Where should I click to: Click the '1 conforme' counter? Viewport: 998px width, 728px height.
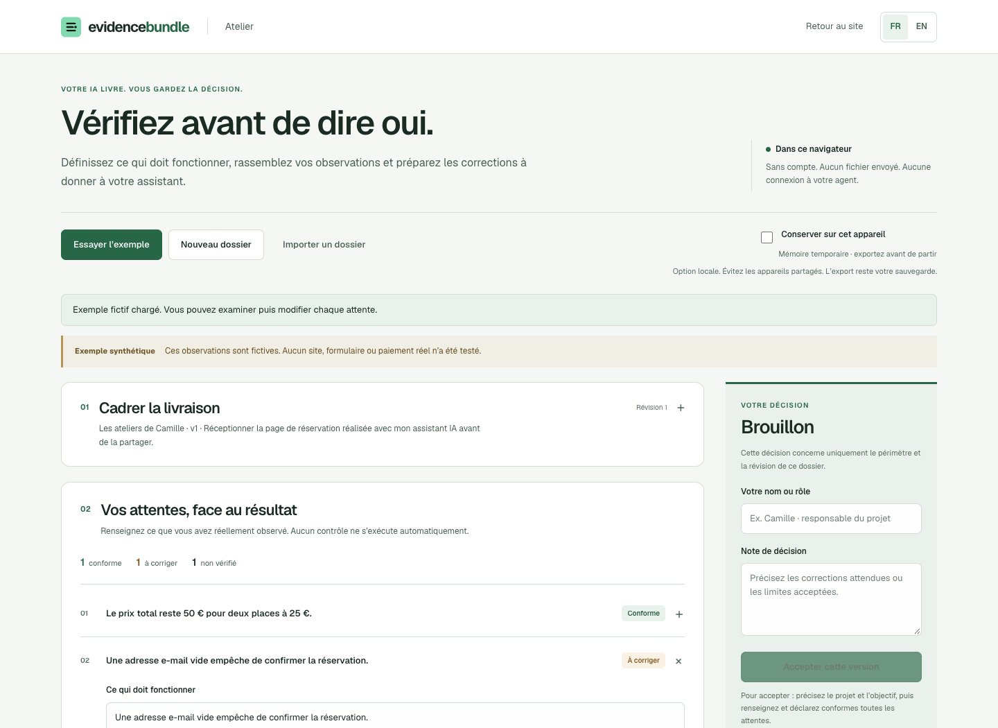(x=101, y=563)
